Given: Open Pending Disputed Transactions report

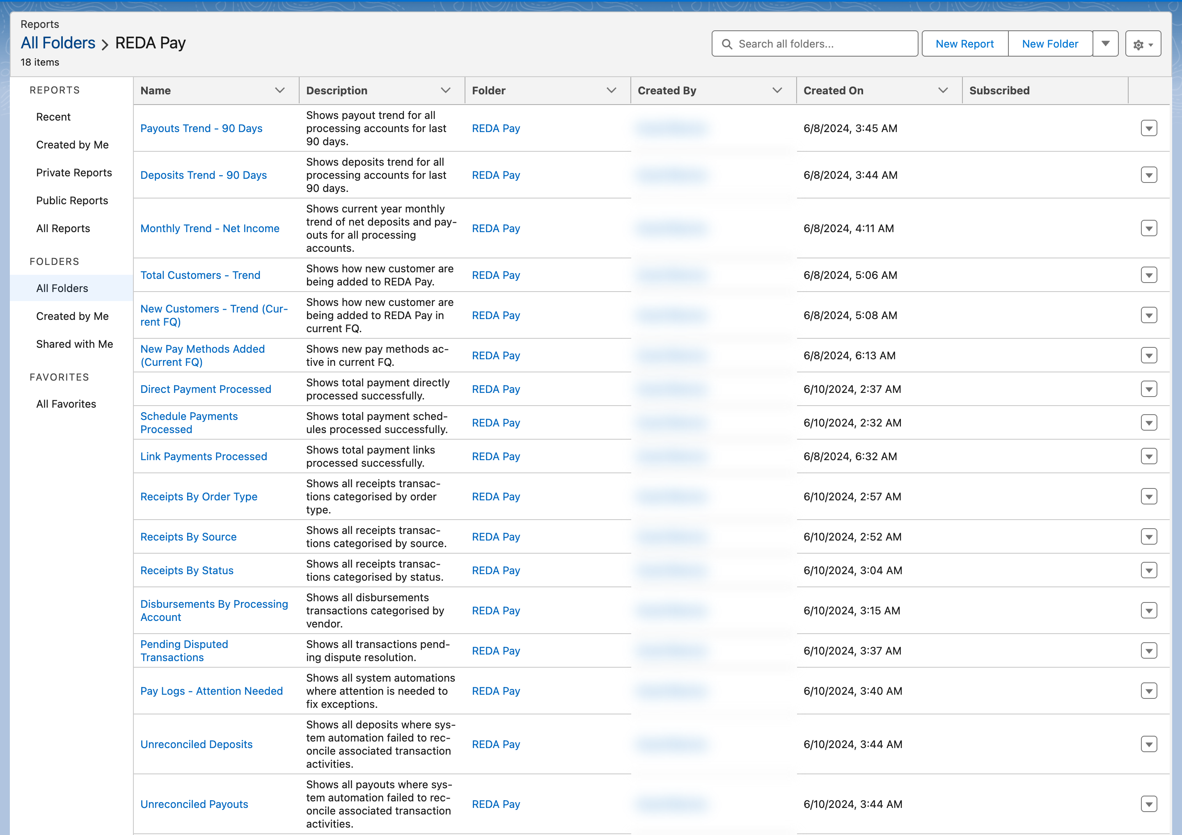Looking at the screenshot, I should tap(184, 651).
